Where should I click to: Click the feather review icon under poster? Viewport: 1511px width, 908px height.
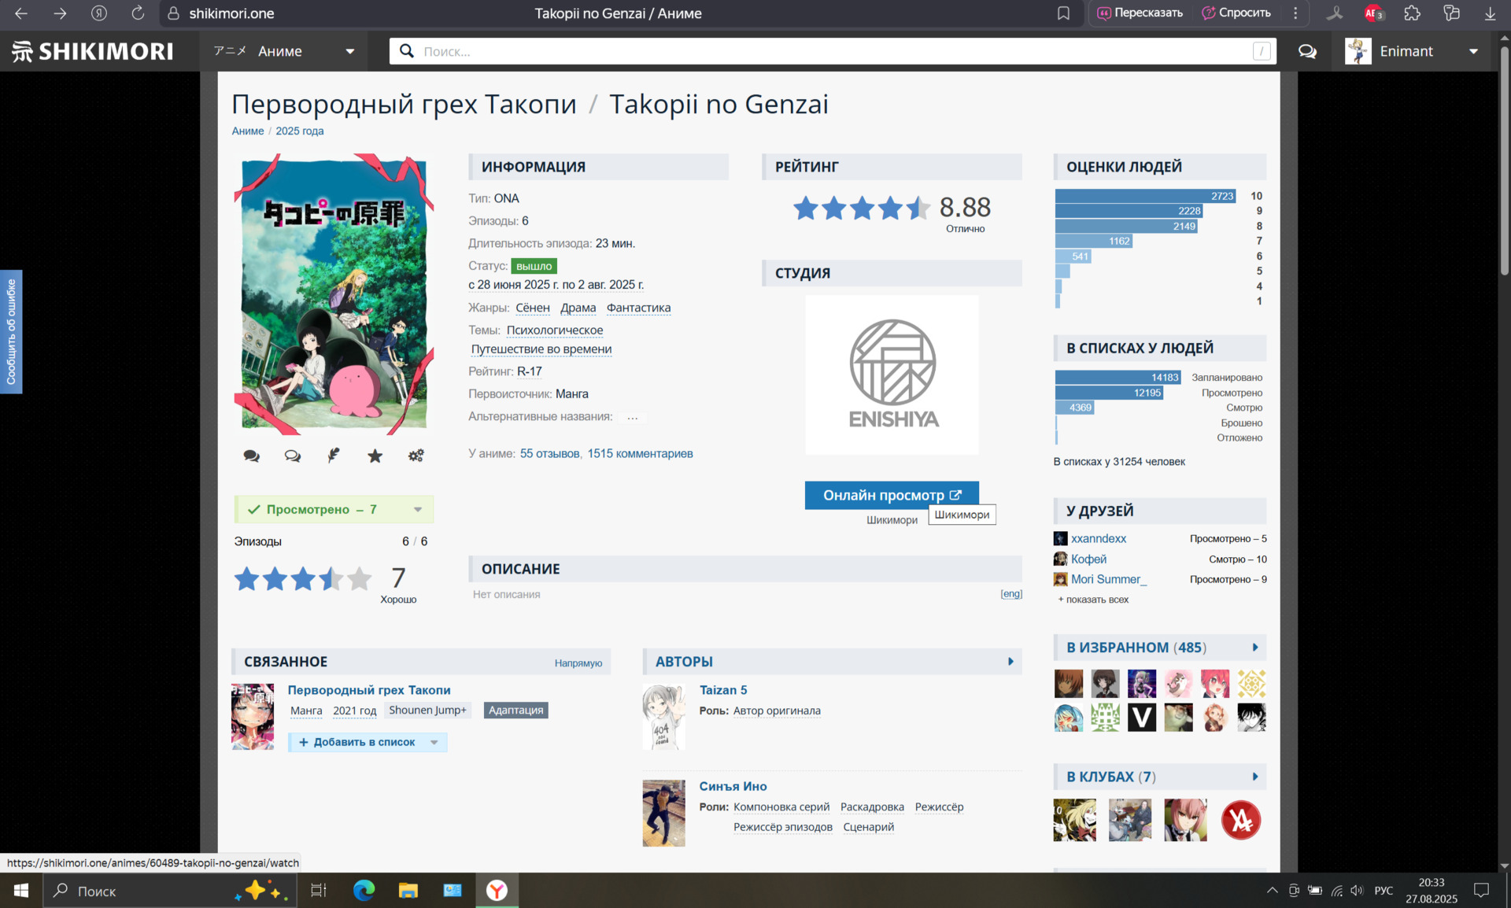[334, 456]
